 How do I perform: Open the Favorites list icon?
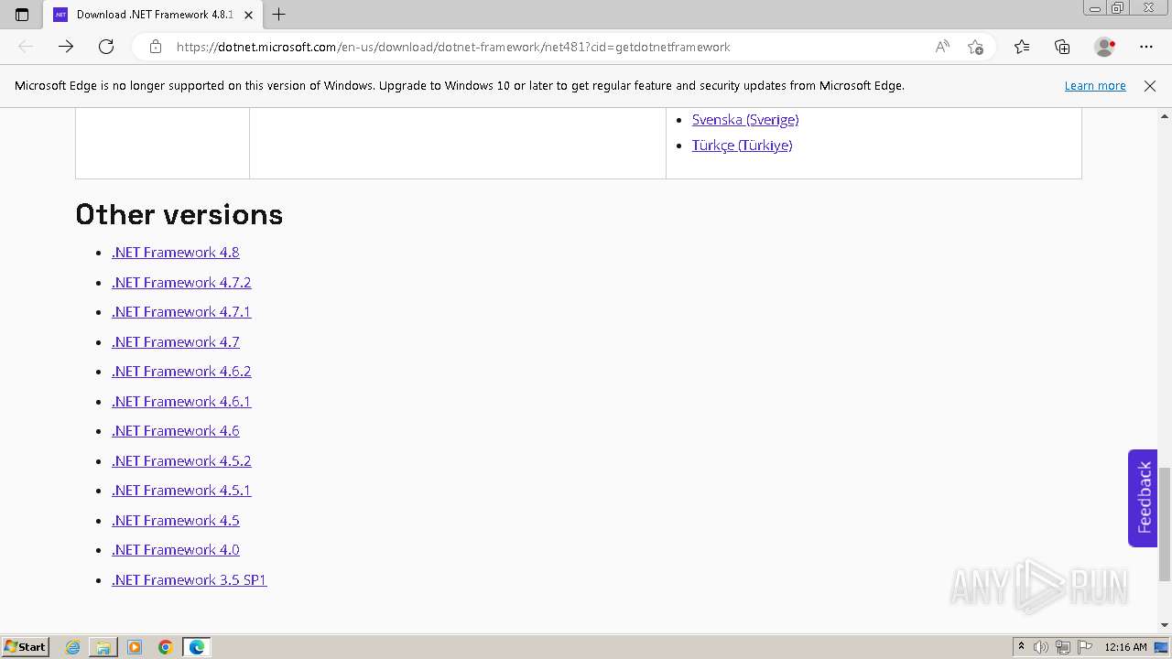coord(1022,47)
